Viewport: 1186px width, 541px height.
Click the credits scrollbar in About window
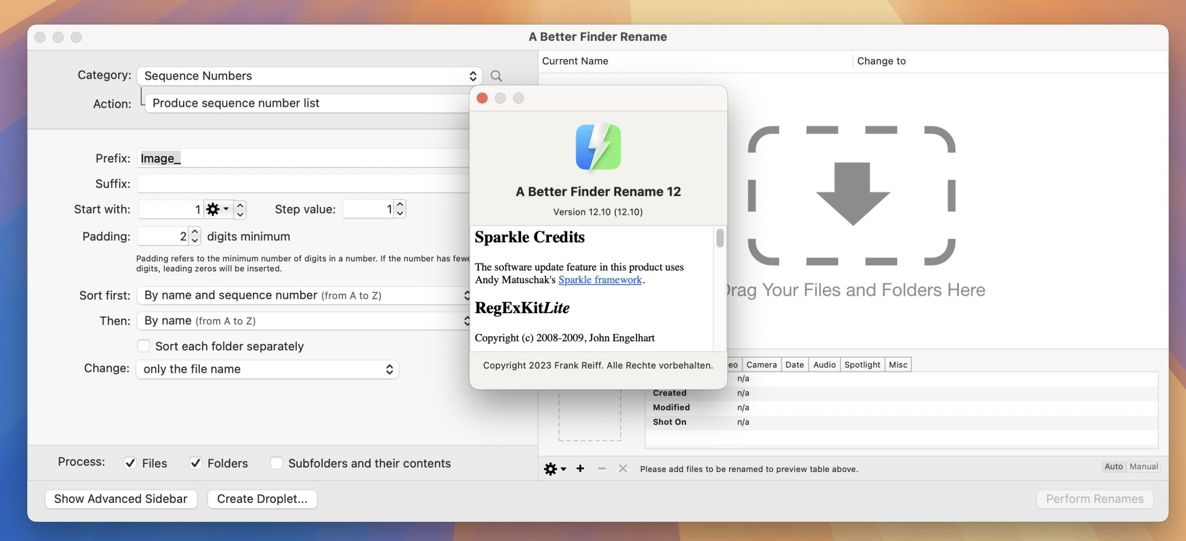[719, 238]
